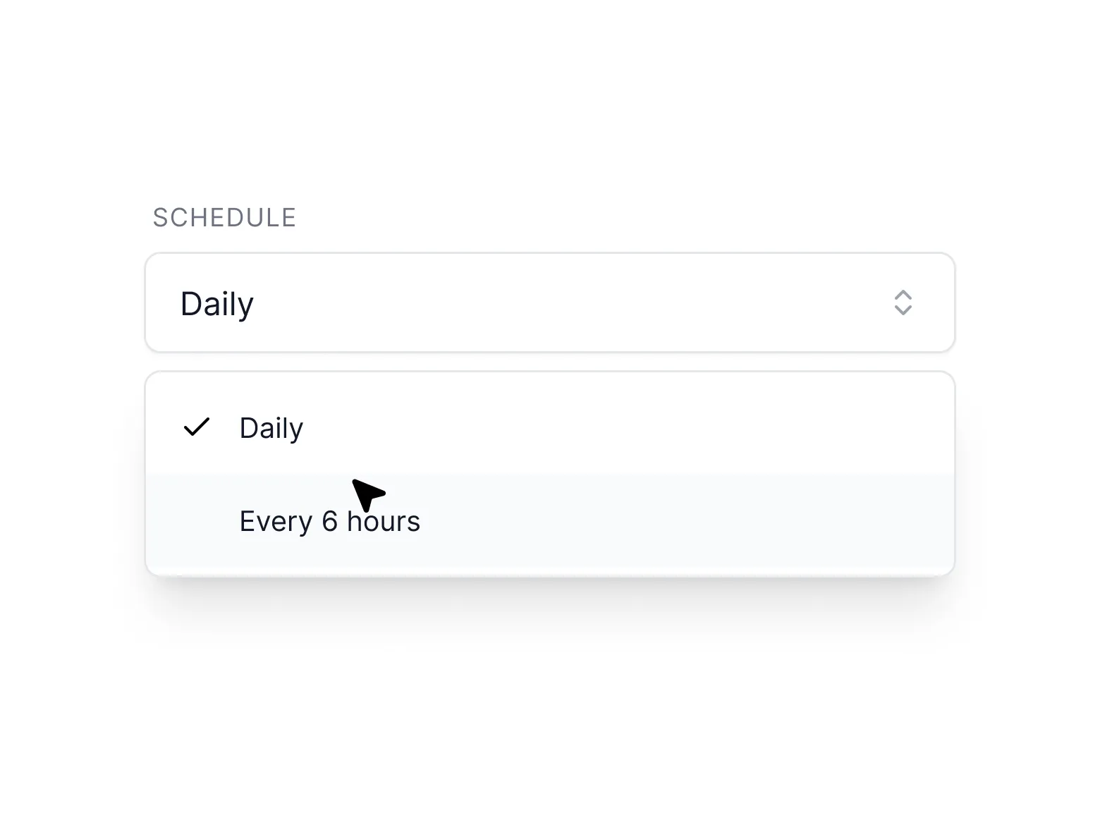Click the sort chevron at field's right edge
Image resolution: width=1100 pixels, height=825 pixels.
903,302
